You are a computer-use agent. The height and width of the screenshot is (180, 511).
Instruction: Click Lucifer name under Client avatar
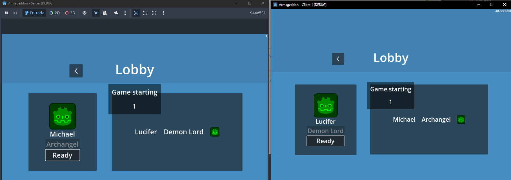[x=326, y=121]
